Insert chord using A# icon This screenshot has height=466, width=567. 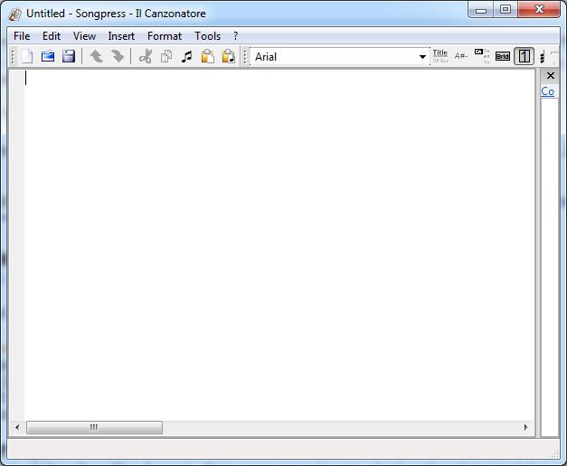coord(461,56)
